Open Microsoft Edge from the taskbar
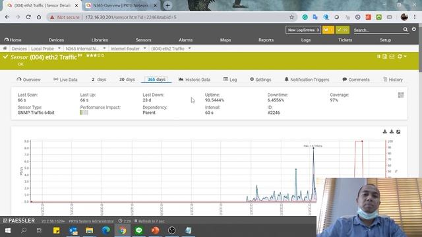Screen dimensions: 422x237 coord(105,230)
